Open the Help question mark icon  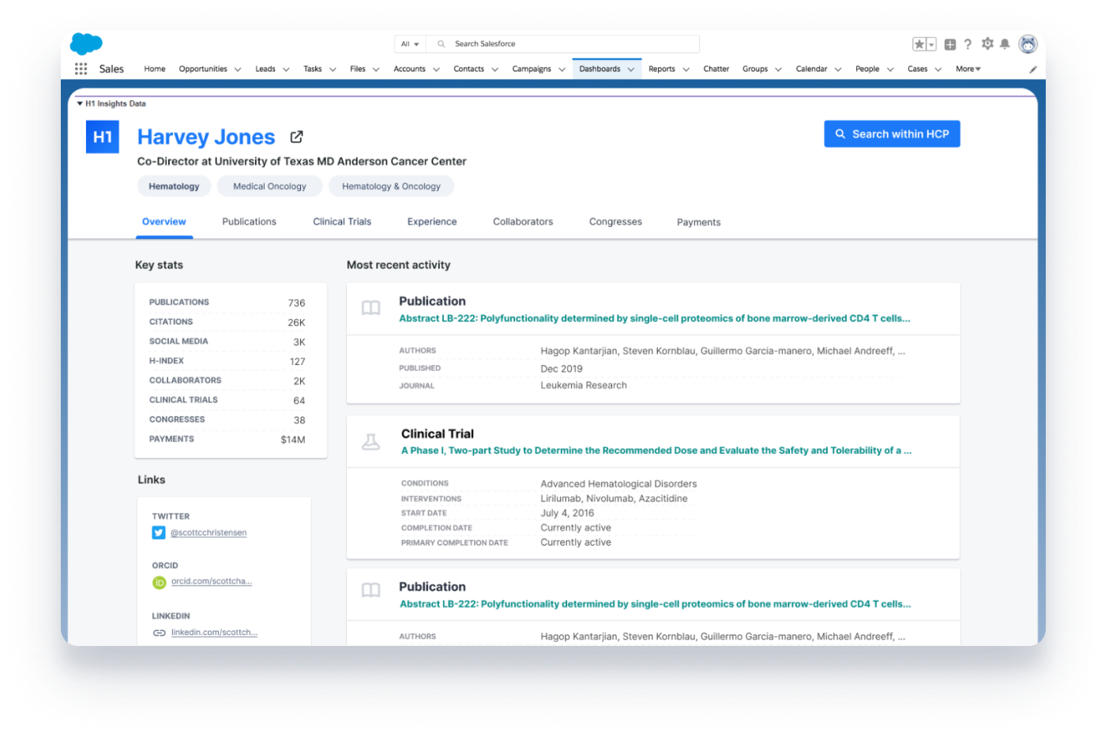tap(968, 44)
